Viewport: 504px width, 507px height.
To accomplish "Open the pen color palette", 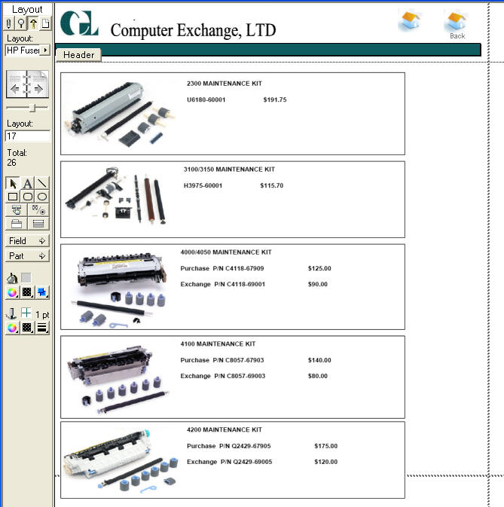I will tap(12, 328).
